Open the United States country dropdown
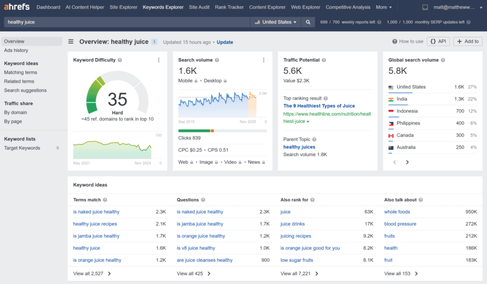The height and width of the screenshot is (284, 487). (x=275, y=22)
